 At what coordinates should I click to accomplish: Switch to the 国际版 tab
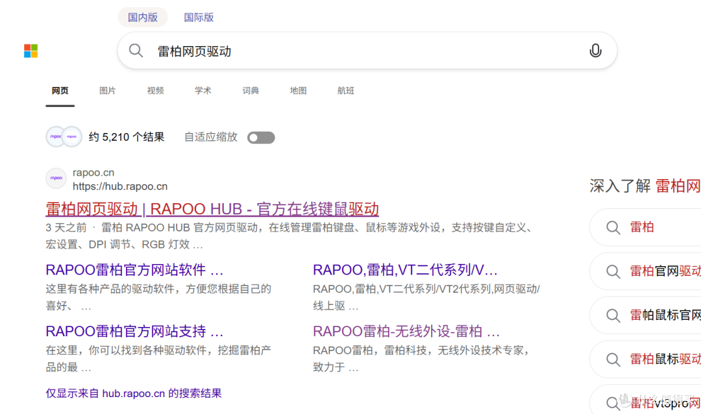(x=199, y=18)
